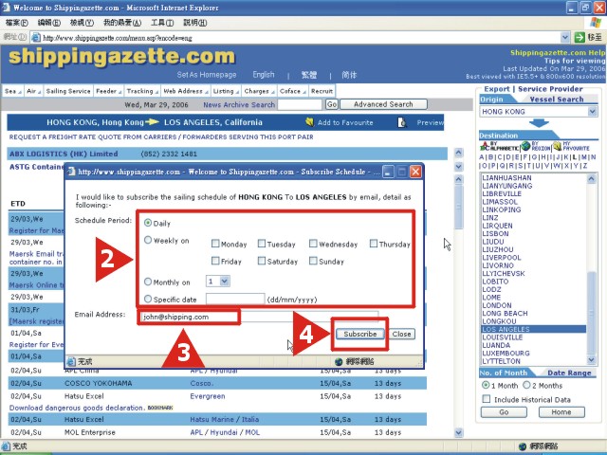Tick the Monday checkbox
This screenshot has width=607, height=455.
click(x=215, y=244)
